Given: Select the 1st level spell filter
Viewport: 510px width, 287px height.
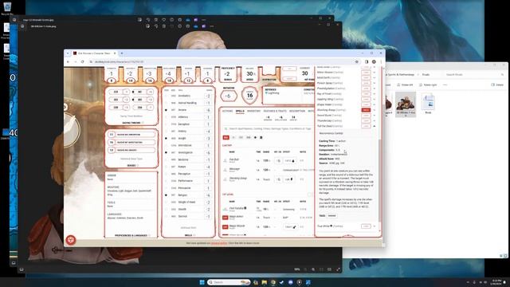Looking at the screenshot, I should pos(241,138).
